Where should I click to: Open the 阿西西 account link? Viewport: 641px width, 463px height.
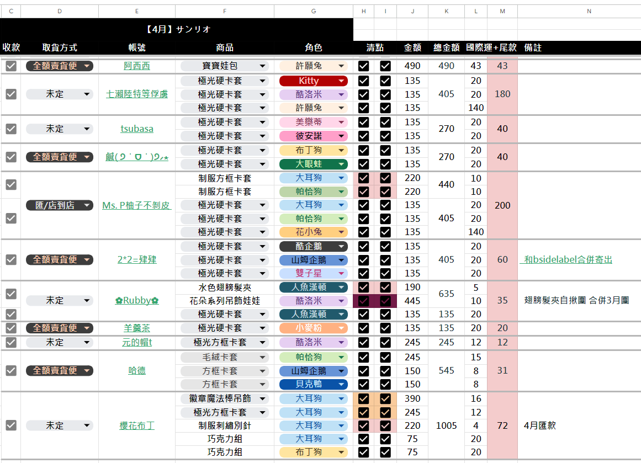coord(137,66)
